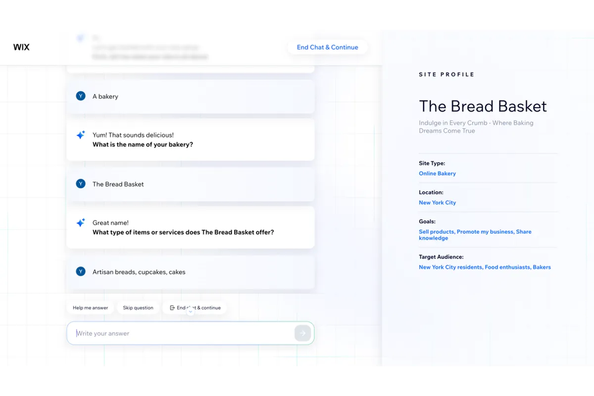Click the "Great name!" text
Screen dimensions: 594x396
pyautogui.click(x=110, y=223)
